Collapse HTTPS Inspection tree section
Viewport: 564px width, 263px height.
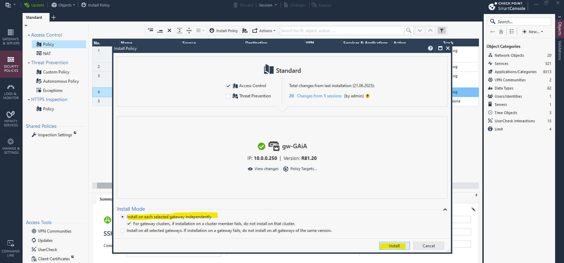click(29, 100)
